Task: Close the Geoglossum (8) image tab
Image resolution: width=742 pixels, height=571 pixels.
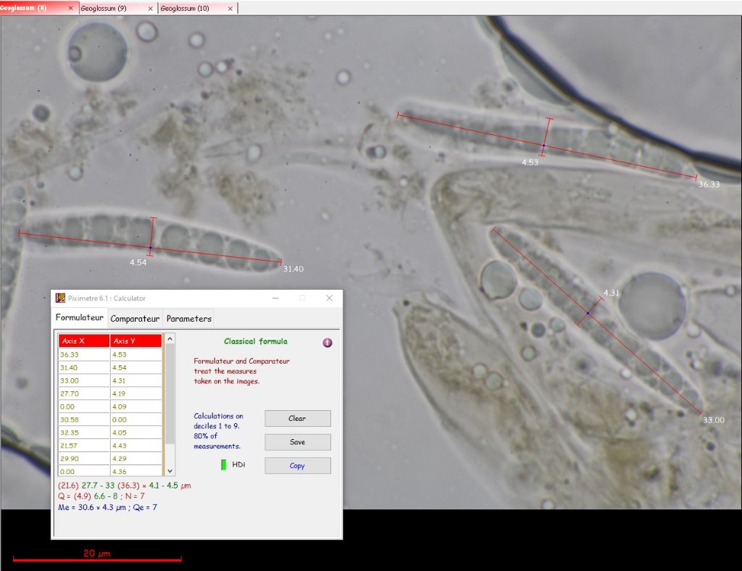Action: (70, 8)
